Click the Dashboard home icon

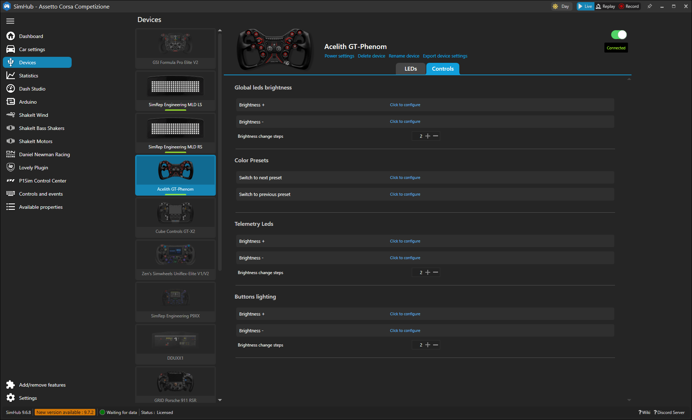[11, 36]
